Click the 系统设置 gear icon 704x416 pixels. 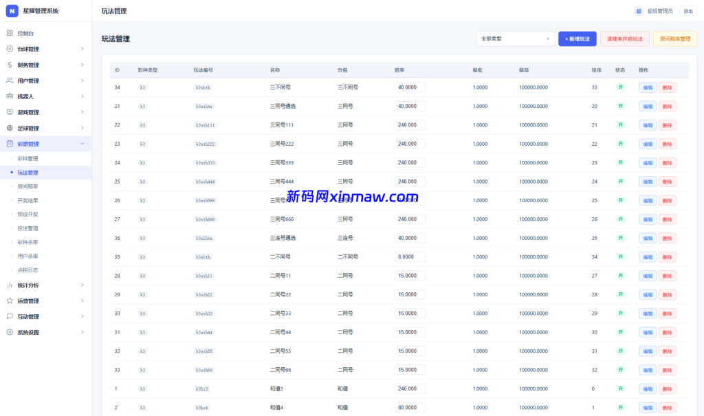[10, 332]
